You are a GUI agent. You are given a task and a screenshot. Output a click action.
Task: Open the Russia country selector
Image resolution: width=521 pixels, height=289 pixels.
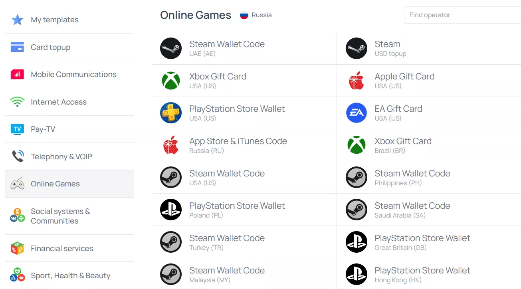pos(256,15)
